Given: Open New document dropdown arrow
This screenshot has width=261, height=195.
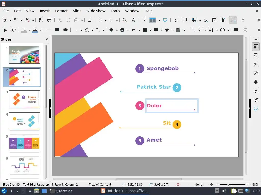Looking at the screenshot, I should pos(10,20).
